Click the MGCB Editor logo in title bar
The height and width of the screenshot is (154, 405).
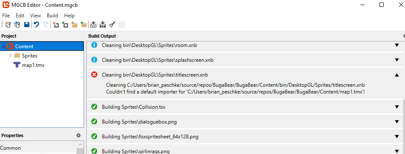point(6,5)
